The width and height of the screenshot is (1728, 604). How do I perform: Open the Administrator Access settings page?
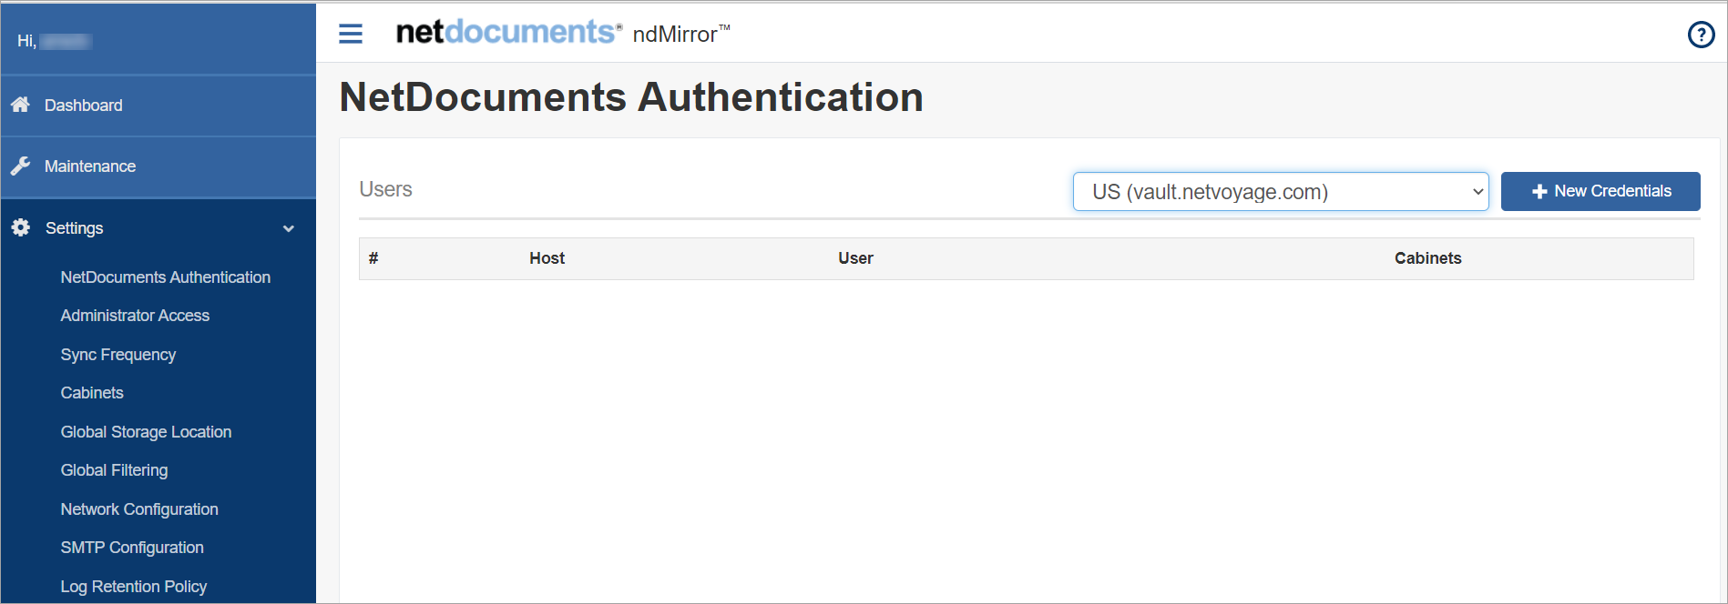pos(135,315)
